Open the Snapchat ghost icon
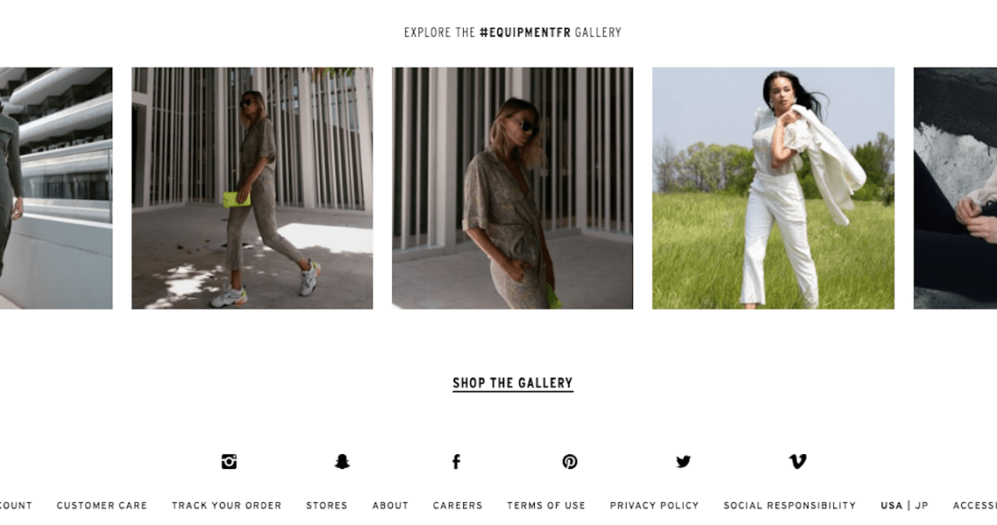997x525 pixels. click(x=342, y=461)
